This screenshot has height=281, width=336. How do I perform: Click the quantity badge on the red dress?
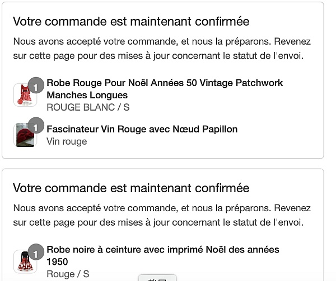pyautogui.click(x=36, y=85)
